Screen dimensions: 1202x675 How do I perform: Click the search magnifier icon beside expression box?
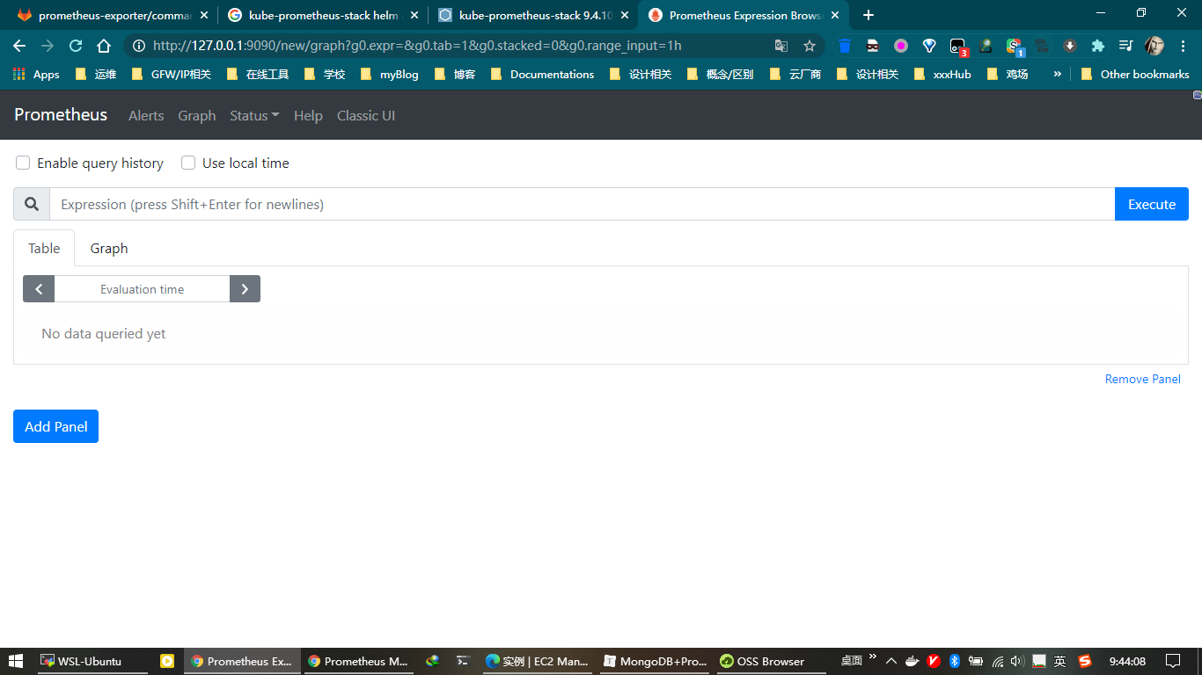click(32, 204)
